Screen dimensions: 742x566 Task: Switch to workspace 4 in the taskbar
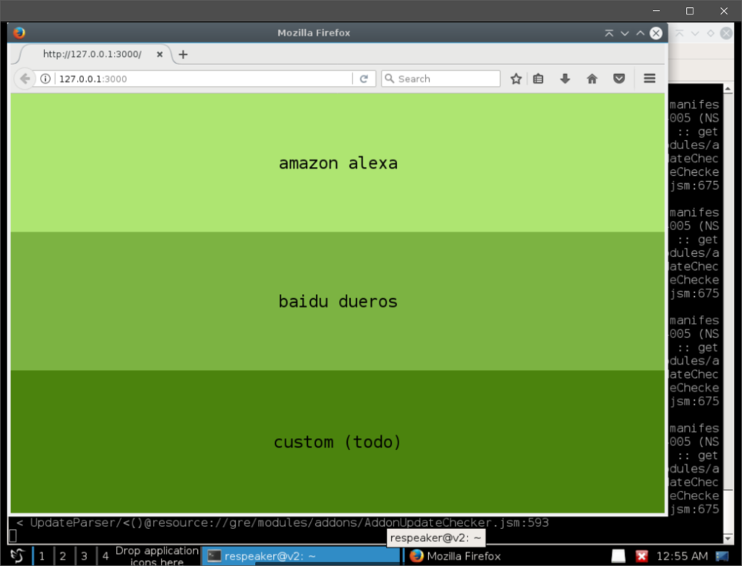tap(106, 556)
